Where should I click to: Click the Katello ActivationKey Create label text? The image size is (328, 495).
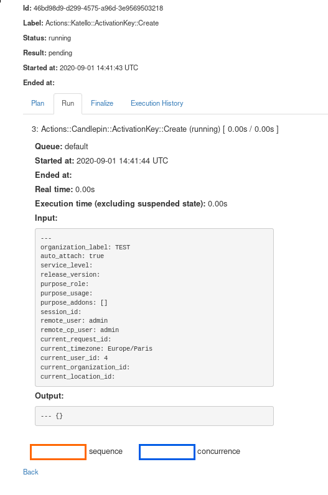click(102, 23)
